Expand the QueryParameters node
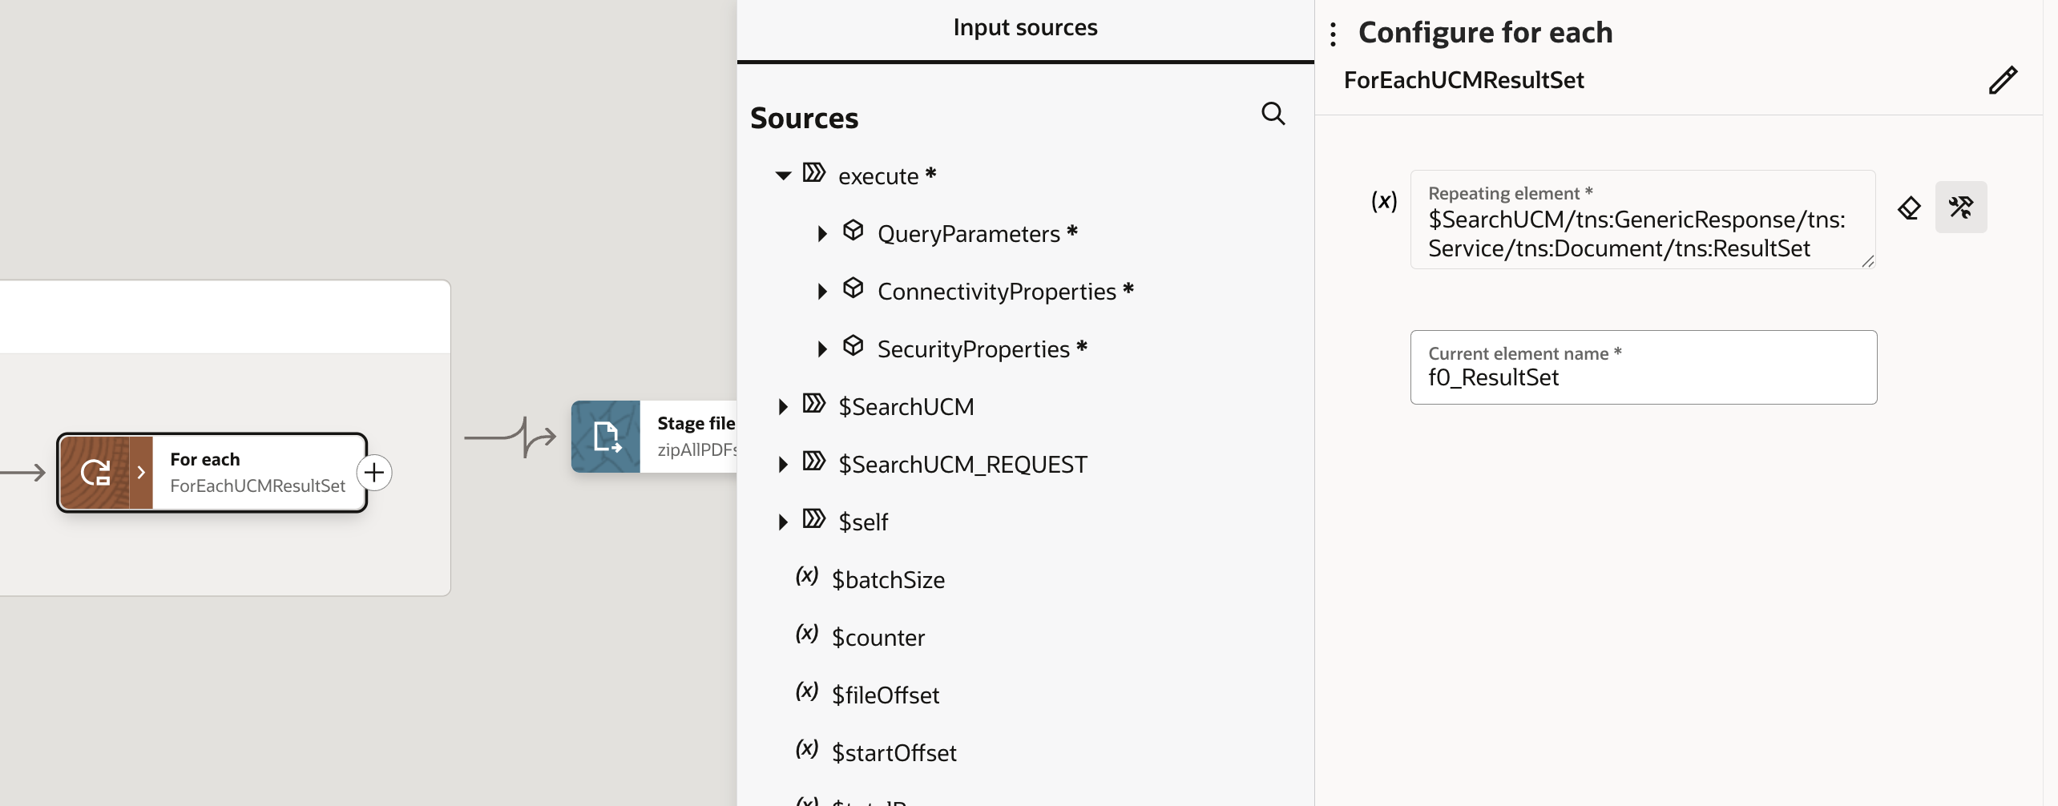 click(822, 233)
